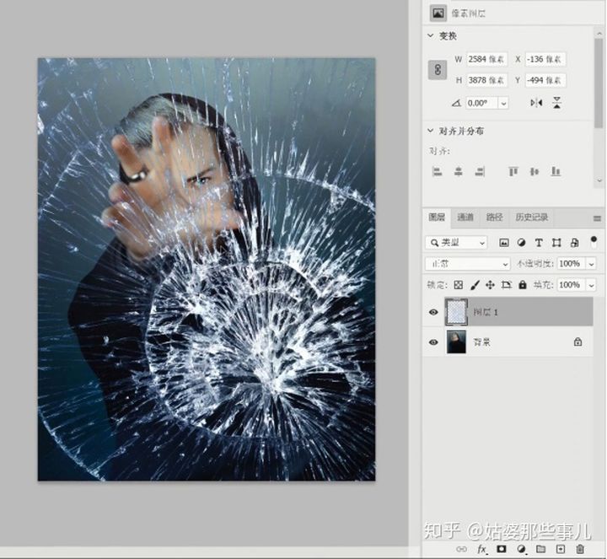Click the link layers icon at bottom
This screenshot has height=559, width=607.
tap(461, 549)
